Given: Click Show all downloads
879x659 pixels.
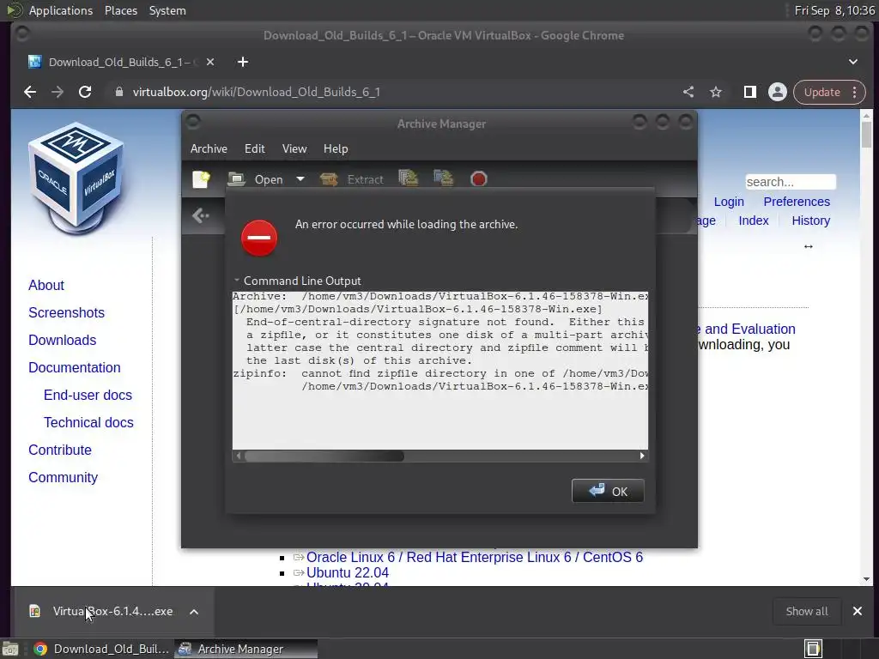Looking at the screenshot, I should [807, 611].
